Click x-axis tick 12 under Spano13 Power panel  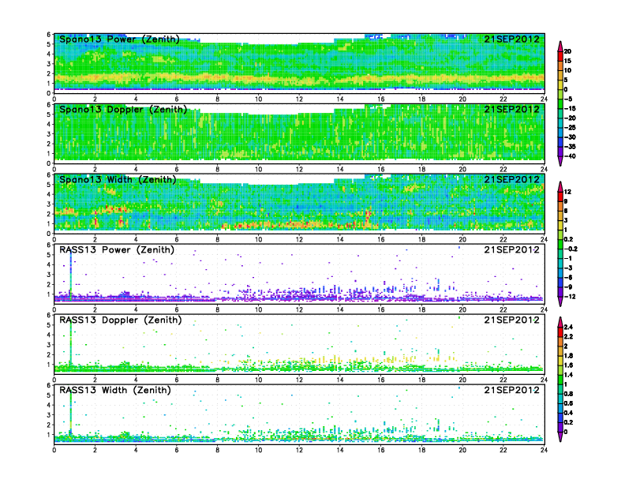(x=299, y=99)
